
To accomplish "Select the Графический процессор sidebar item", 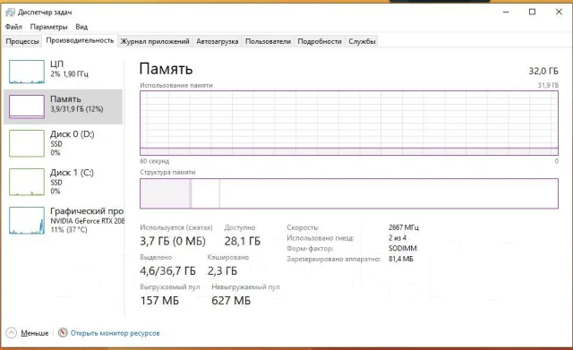I will (x=63, y=220).
